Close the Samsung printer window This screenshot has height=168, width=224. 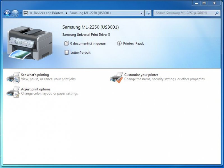214,3
